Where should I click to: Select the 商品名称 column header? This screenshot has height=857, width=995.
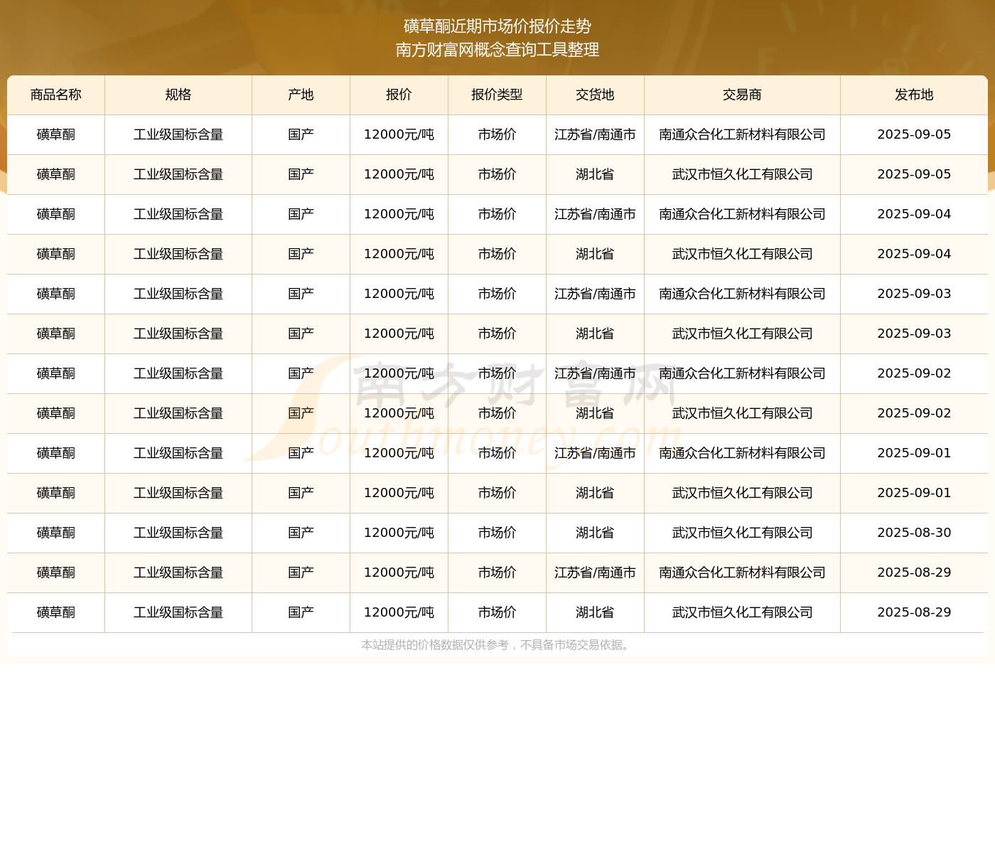tap(56, 95)
